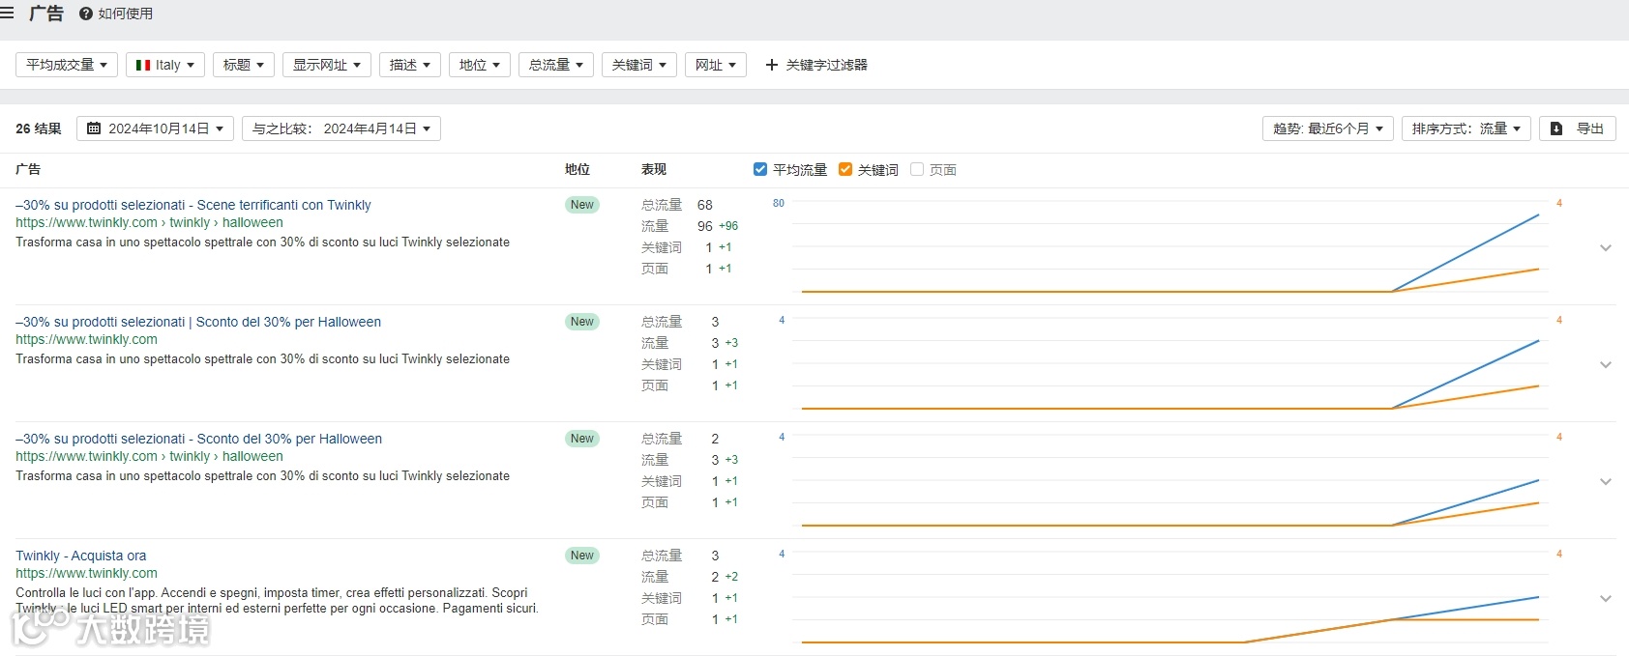Open the 关键词 filter dropdown
Viewport: 1629px width, 656px height.
coord(639,65)
